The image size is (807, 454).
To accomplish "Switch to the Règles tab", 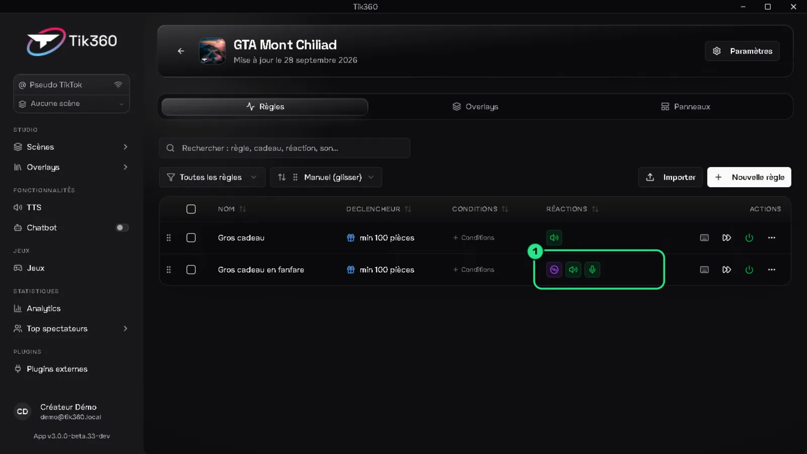I will coord(265,106).
